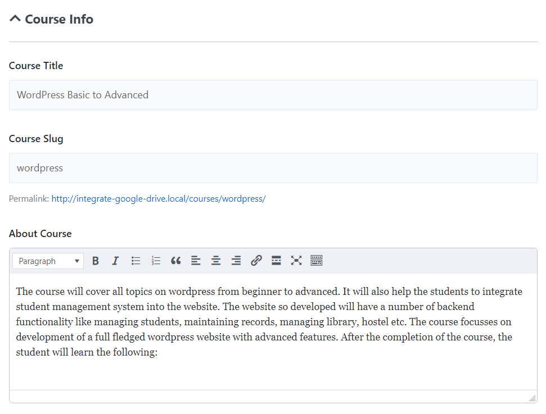The width and height of the screenshot is (546, 414).
Task: Align text center
Action: pos(216,261)
